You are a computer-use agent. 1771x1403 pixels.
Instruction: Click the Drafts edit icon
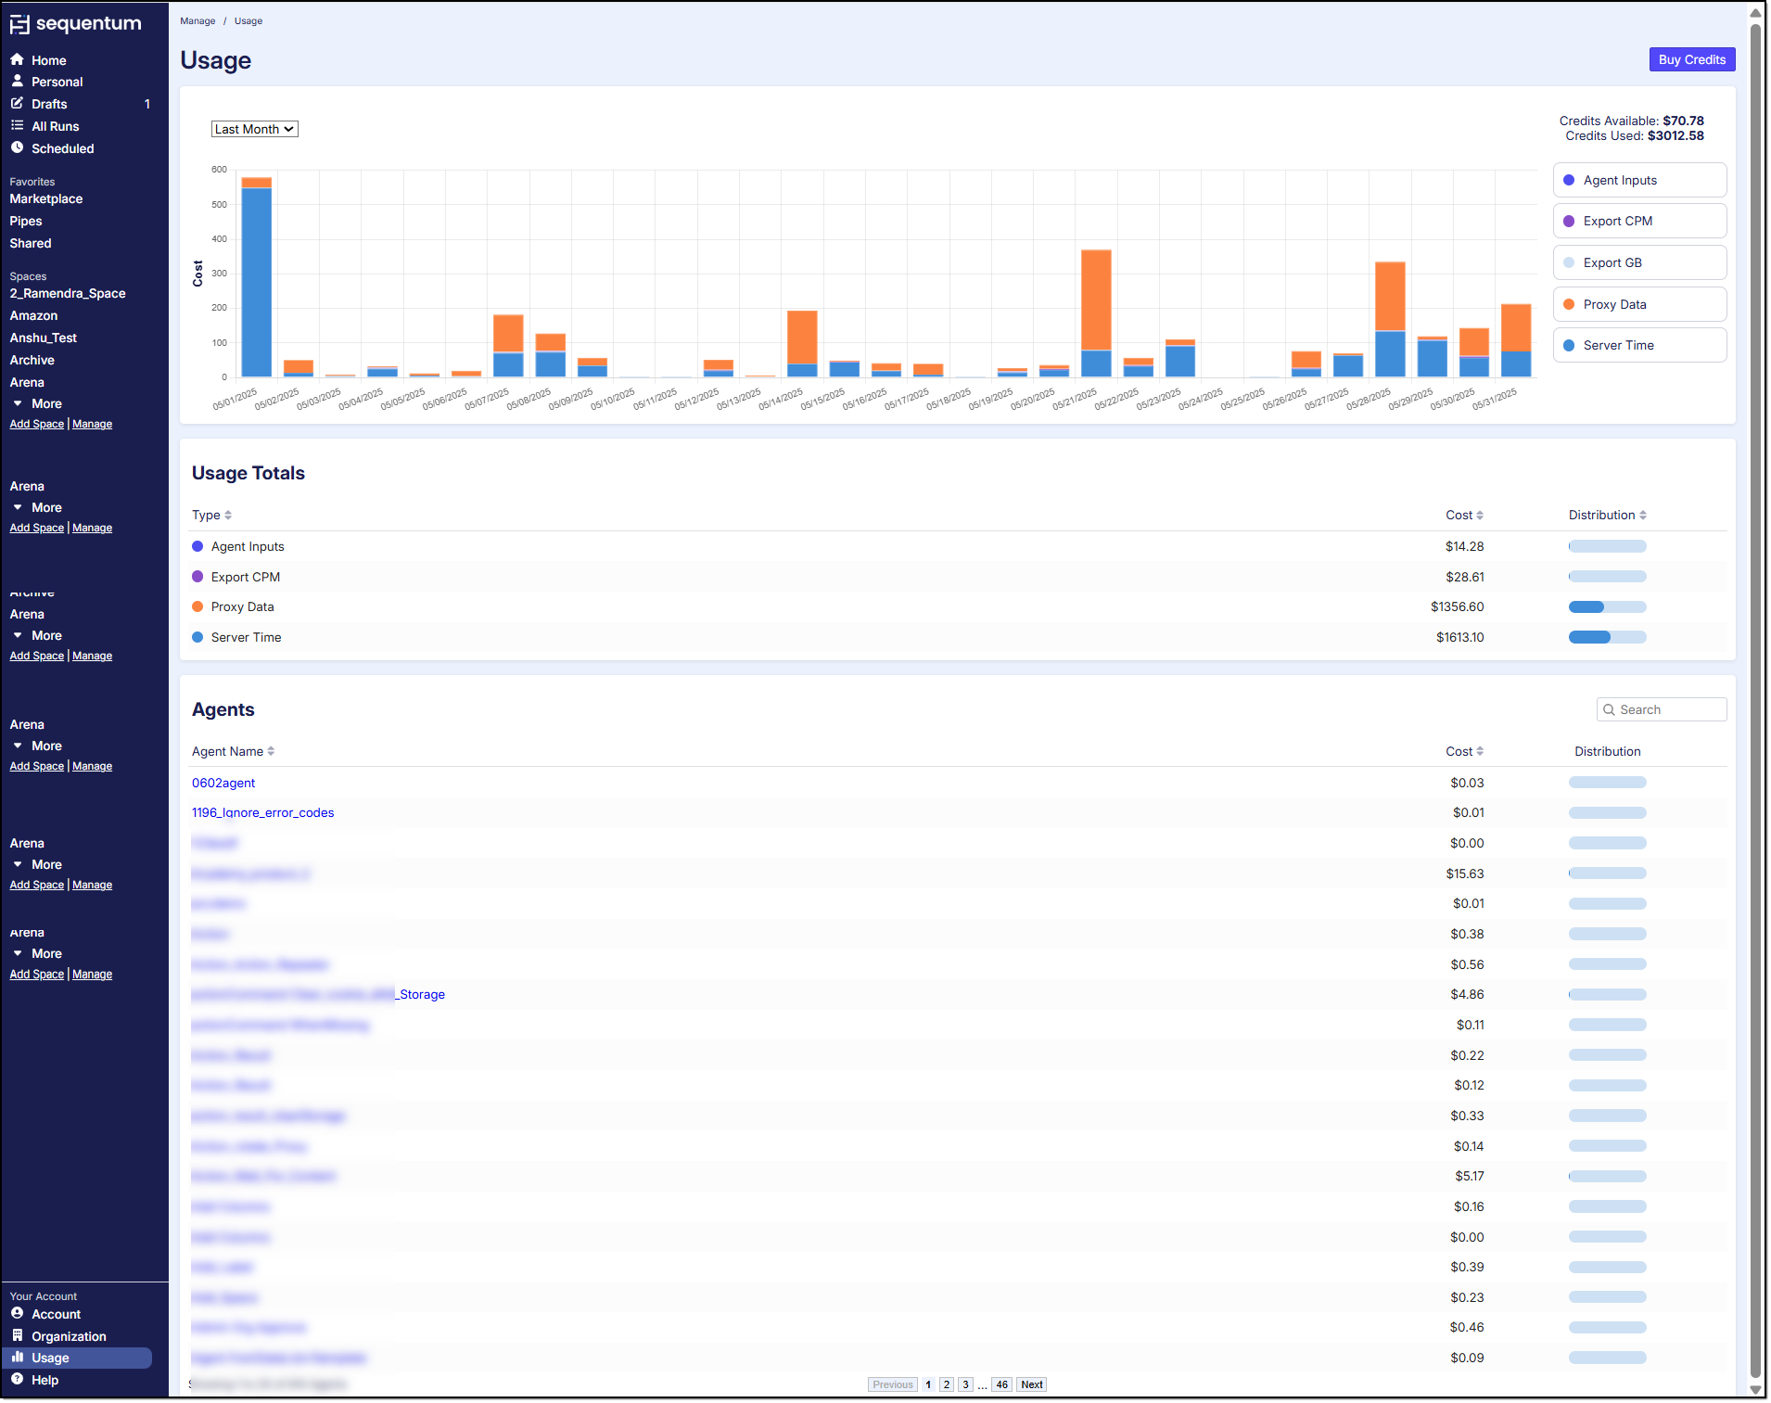[x=17, y=104]
